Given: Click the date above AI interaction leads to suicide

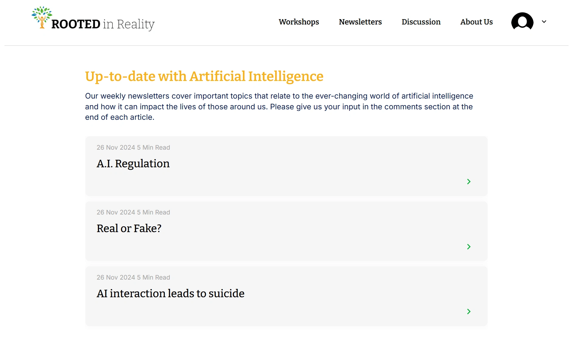Looking at the screenshot, I should 116,277.
